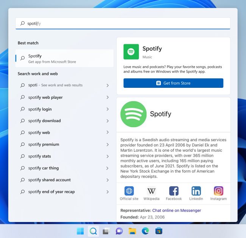Open Microsoft Store from the taskbar
The width and height of the screenshot is (246, 238).
pyautogui.click(x=159, y=231)
